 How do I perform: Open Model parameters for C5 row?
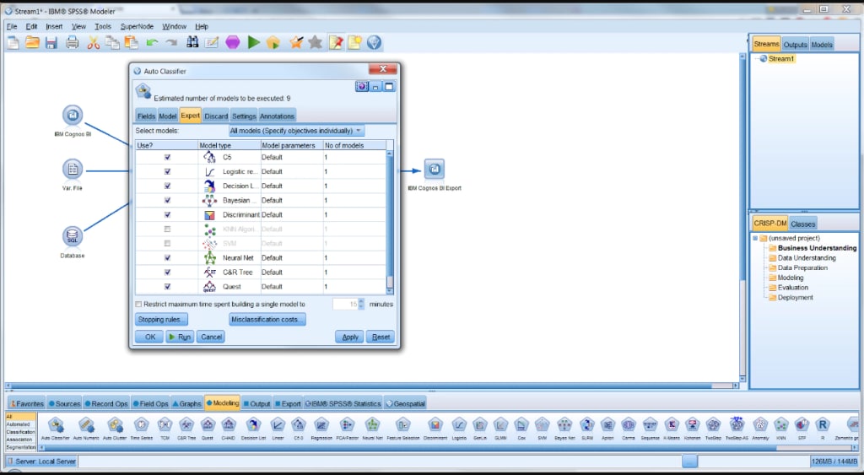[x=291, y=157]
